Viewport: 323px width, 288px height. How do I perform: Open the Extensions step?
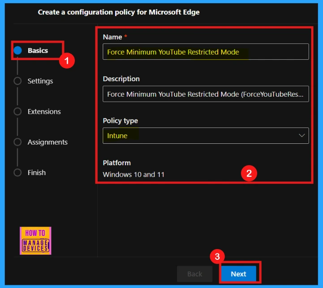[44, 112]
